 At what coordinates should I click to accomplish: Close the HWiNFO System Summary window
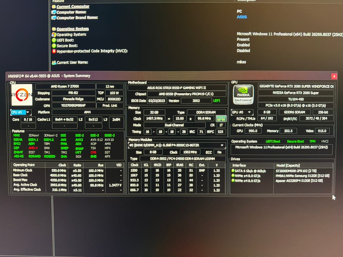coord(334,76)
